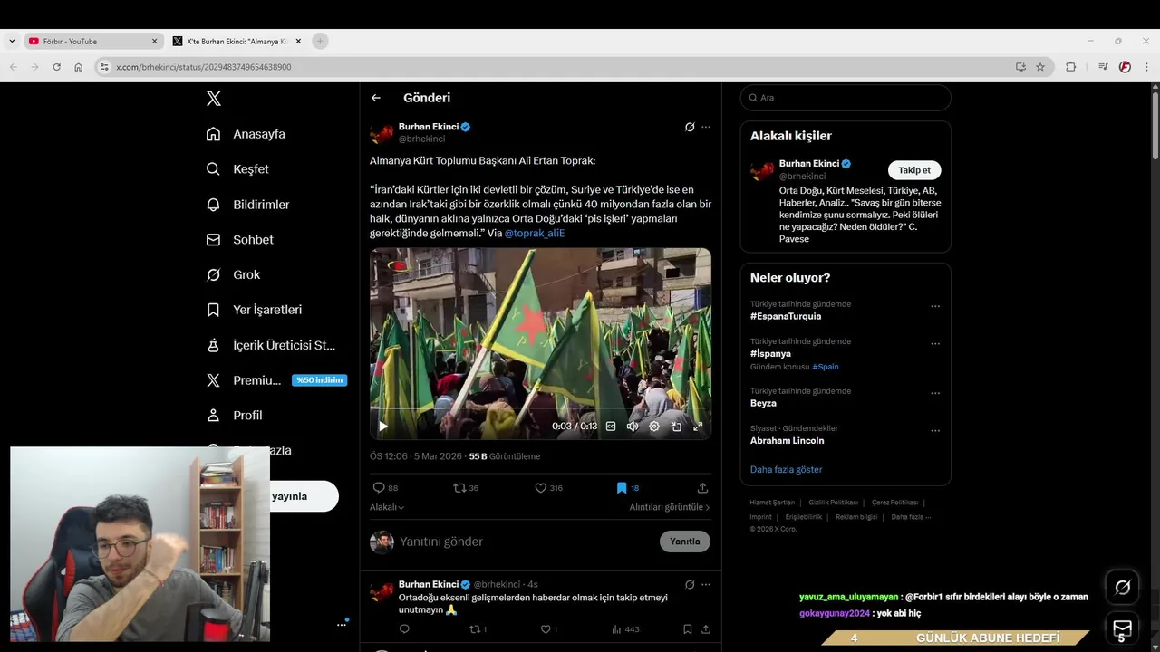Viewport: 1160px width, 652px height.
Task: Open Chrome tab search dropdown
Action: (x=12, y=42)
